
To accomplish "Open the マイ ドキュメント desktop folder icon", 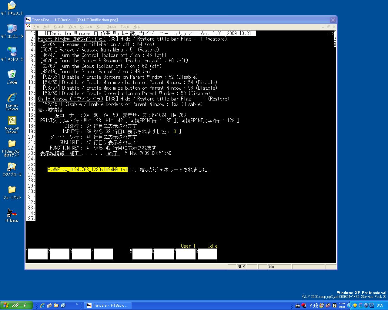I will pos(12,8).
